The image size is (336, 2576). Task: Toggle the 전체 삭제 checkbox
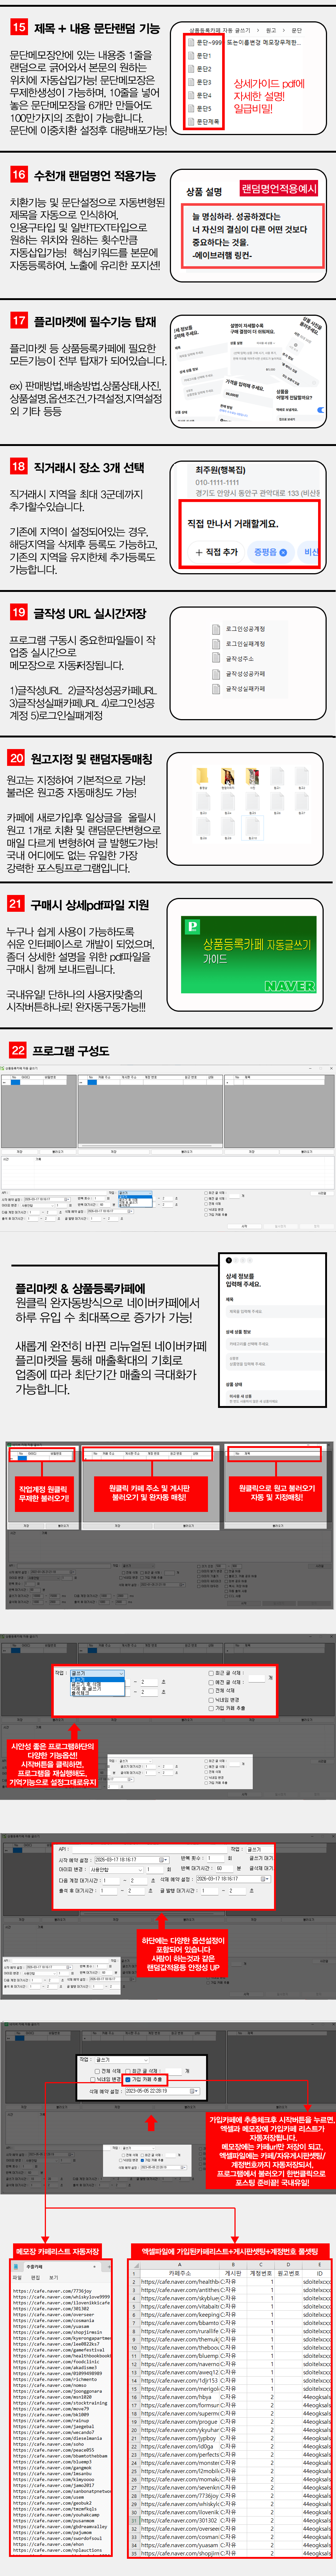[x=97, y=2071]
